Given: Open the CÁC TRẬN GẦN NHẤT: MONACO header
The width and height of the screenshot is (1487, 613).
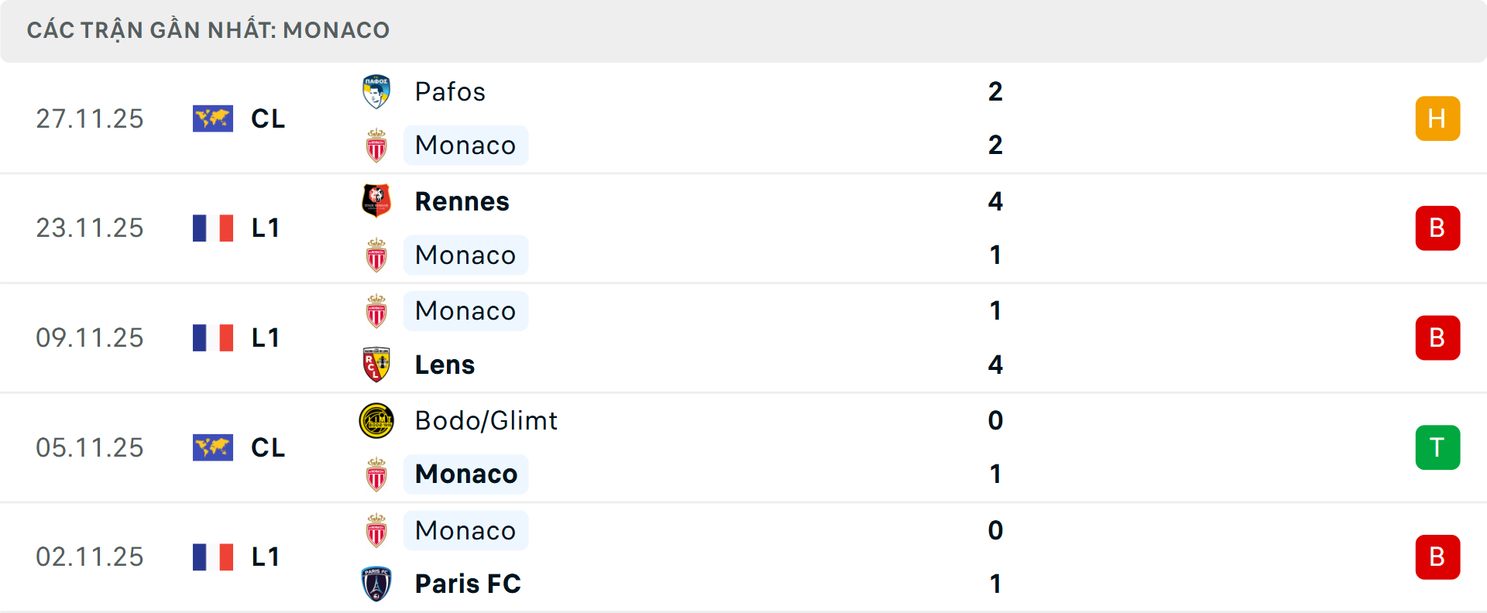Looking at the screenshot, I should pos(209,30).
